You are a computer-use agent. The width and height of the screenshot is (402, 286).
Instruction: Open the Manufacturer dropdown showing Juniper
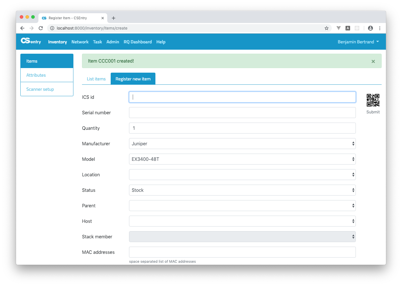[242, 144]
